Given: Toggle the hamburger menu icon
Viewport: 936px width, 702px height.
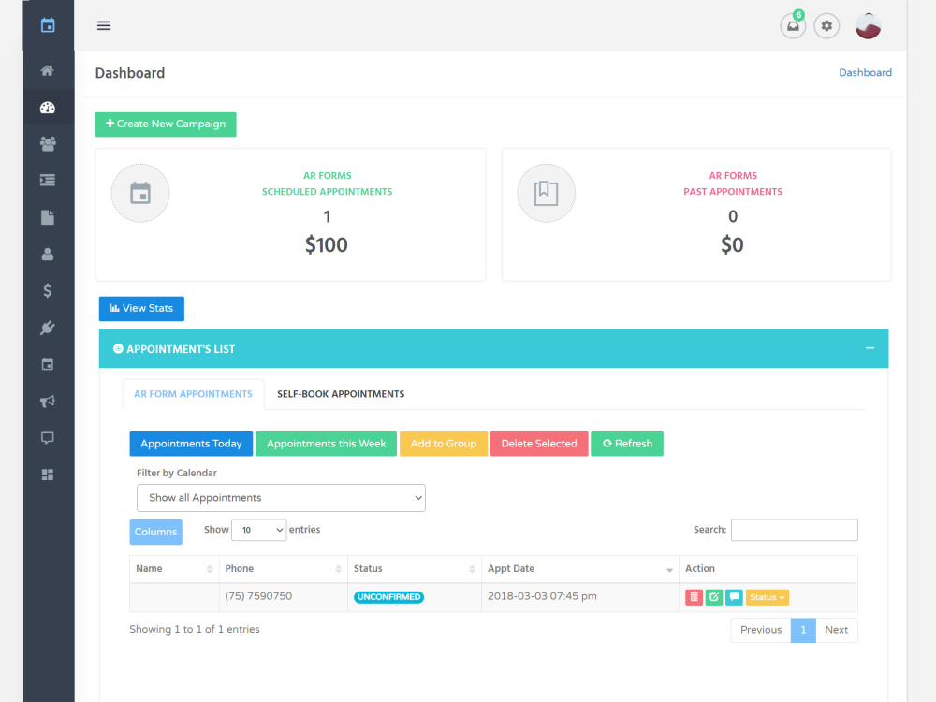Looking at the screenshot, I should (x=104, y=25).
